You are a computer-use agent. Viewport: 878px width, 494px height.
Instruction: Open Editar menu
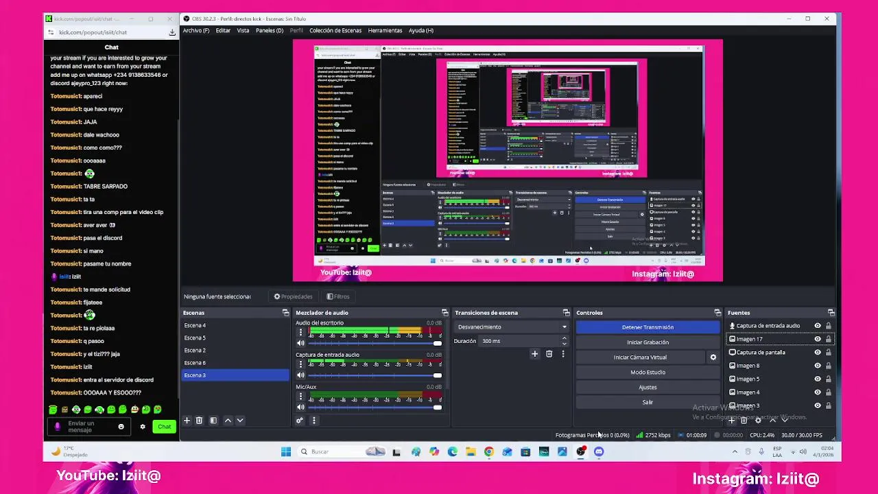(x=223, y=30)
